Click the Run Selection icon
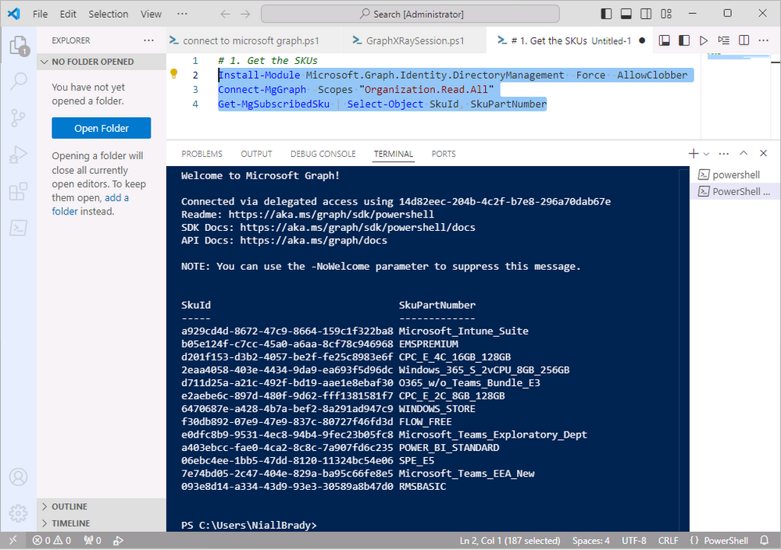 point(723,41)
